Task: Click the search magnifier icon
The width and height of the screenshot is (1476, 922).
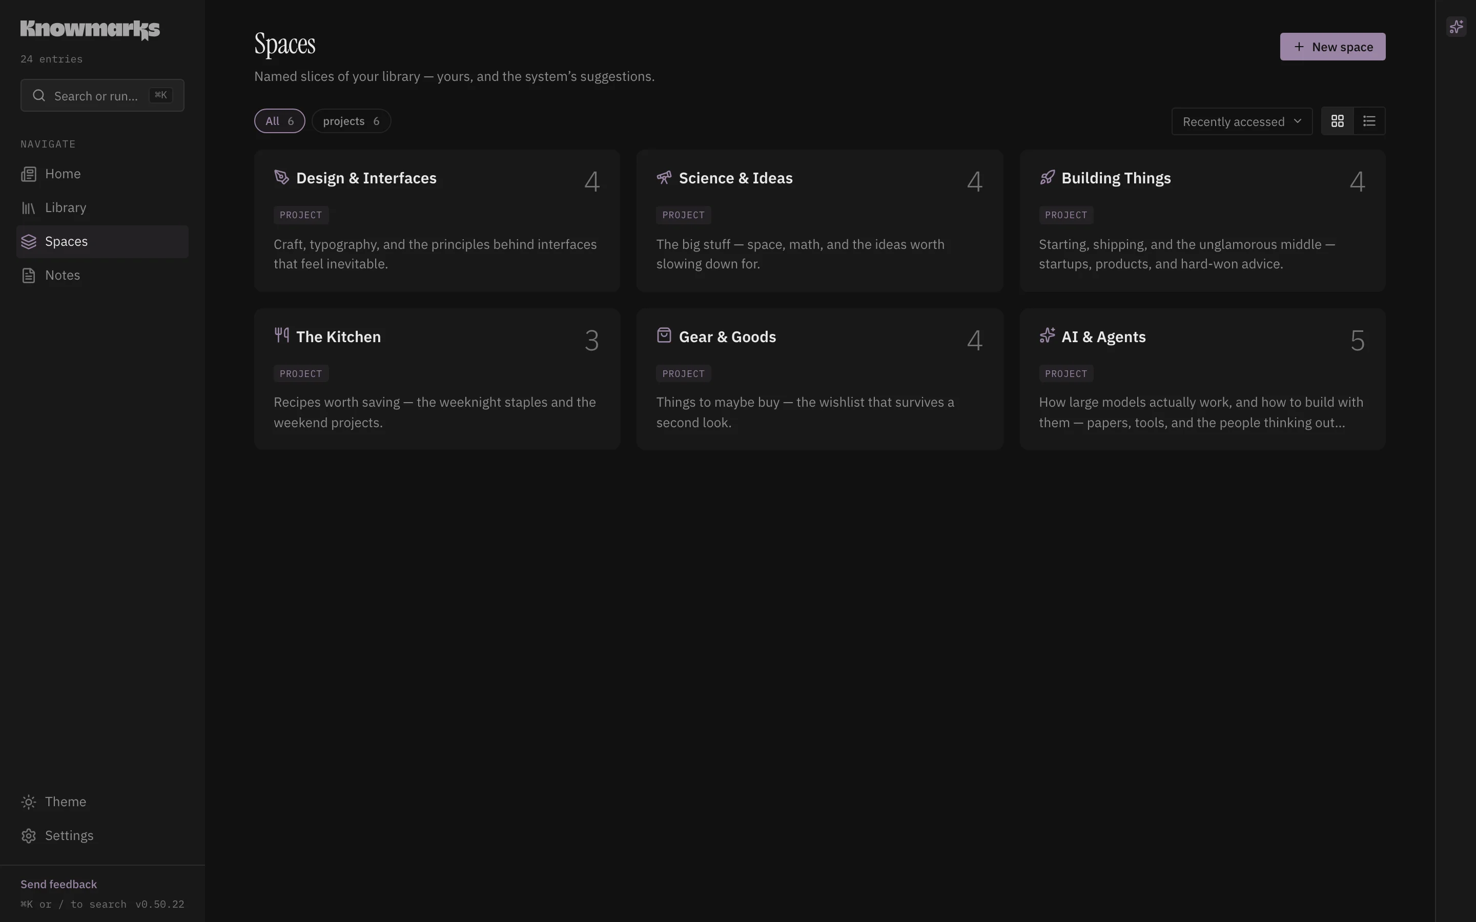Action: point(39,95)
